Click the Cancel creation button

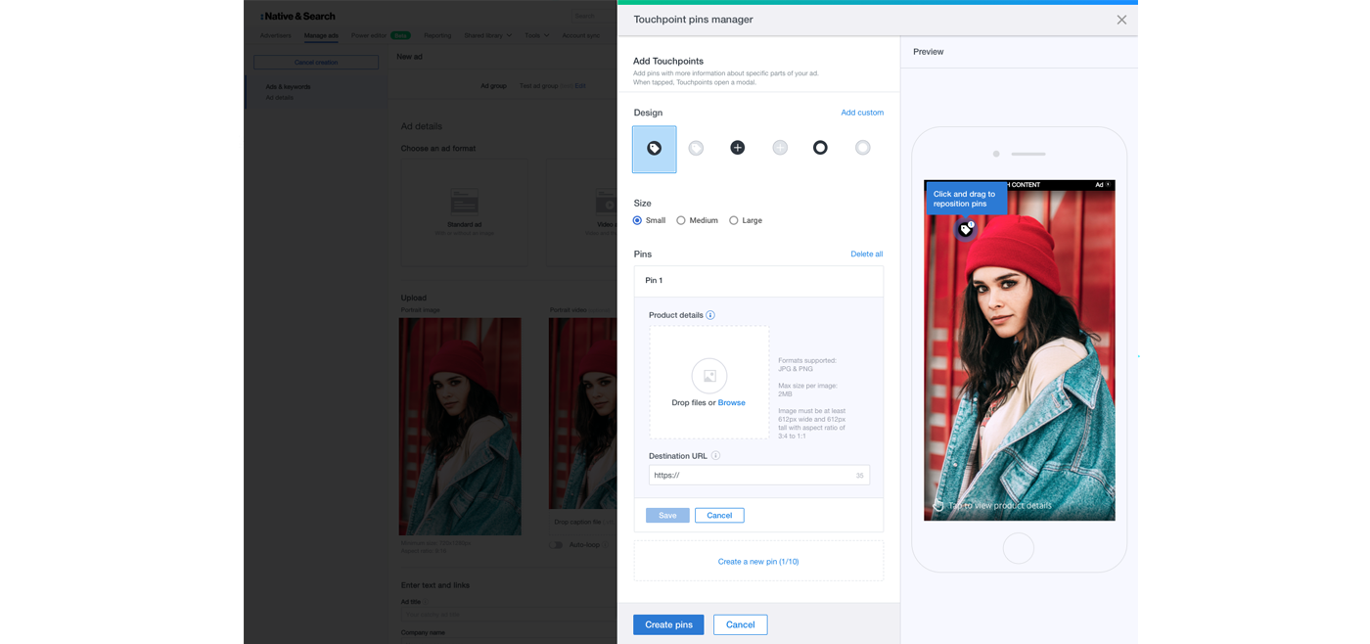[x=316, y=63]
